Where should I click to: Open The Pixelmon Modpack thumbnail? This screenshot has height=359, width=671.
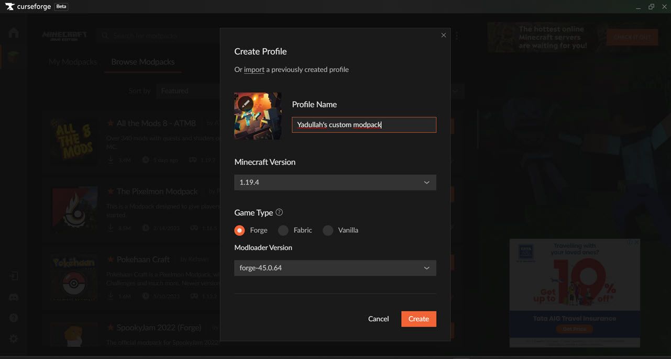(75, 209)
